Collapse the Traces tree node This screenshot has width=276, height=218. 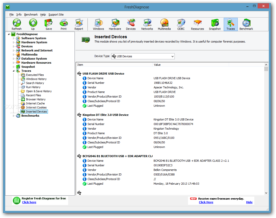point(14,71)
